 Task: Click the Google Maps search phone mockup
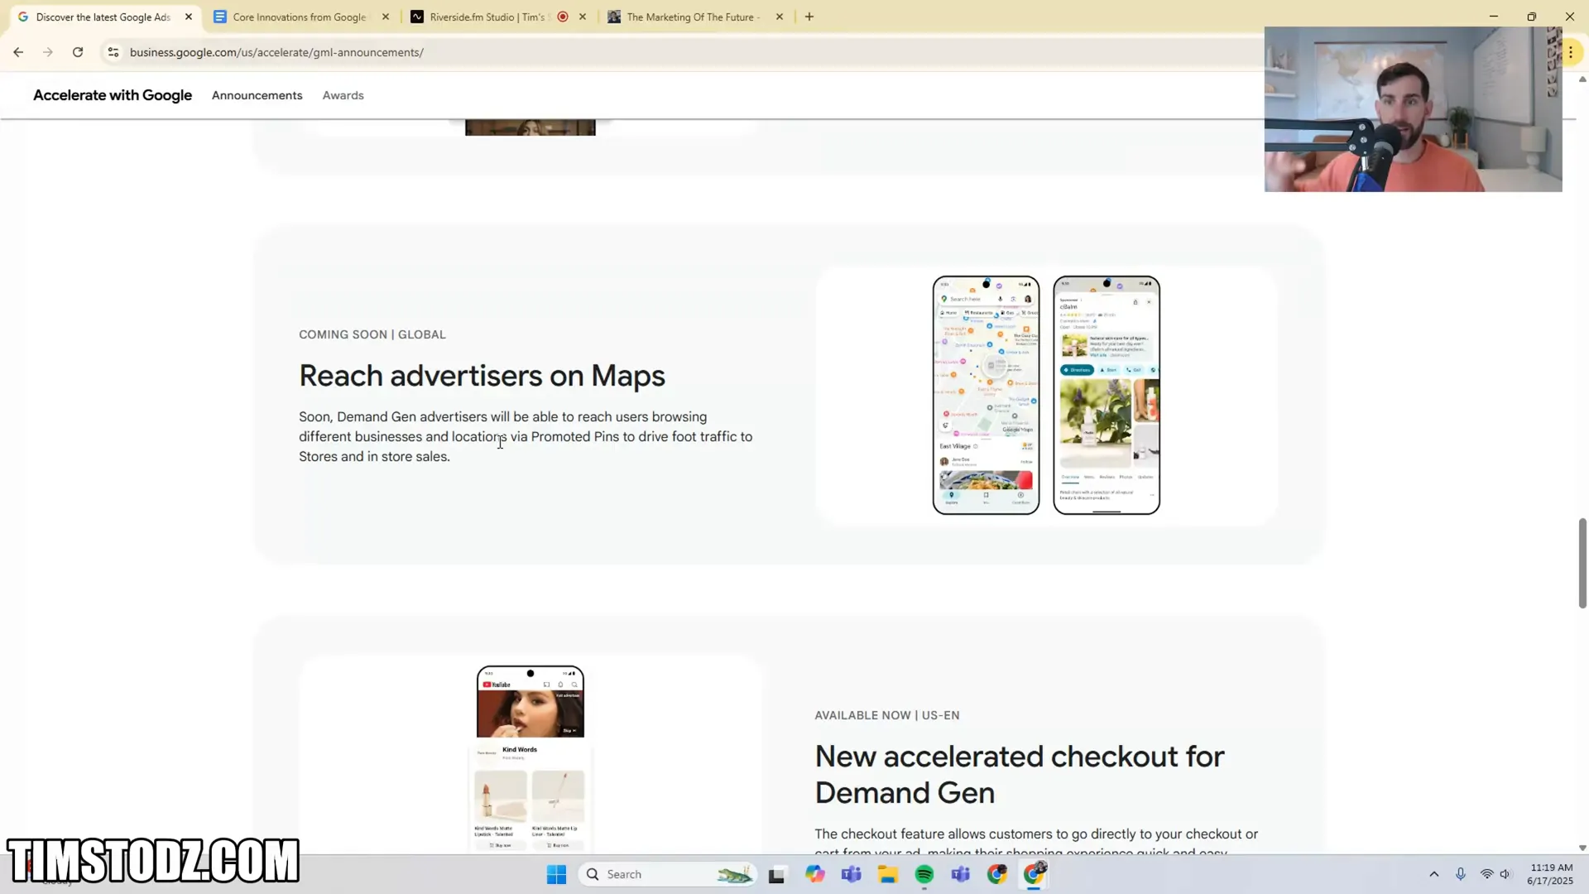[x=986, y=395]
